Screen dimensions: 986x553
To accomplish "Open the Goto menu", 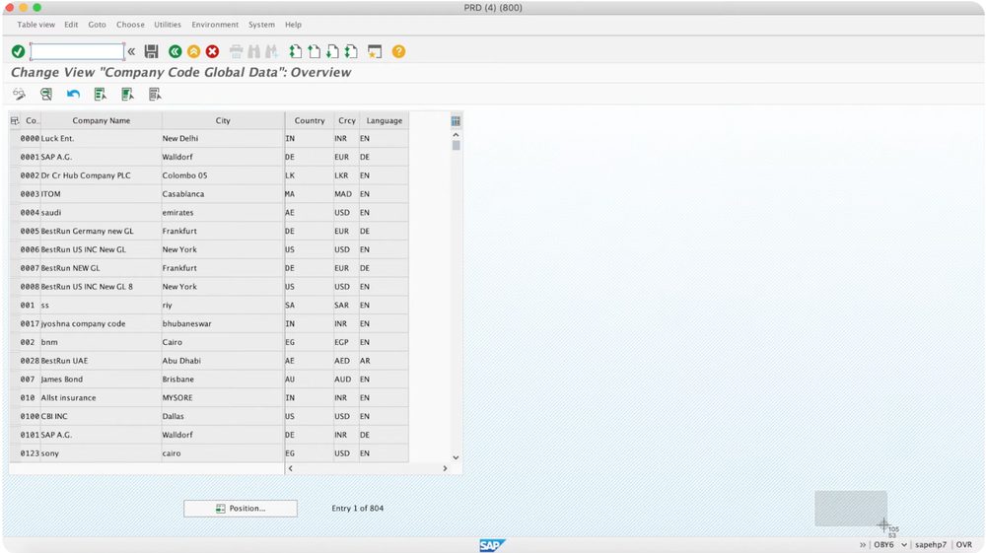I will [97, 25].
